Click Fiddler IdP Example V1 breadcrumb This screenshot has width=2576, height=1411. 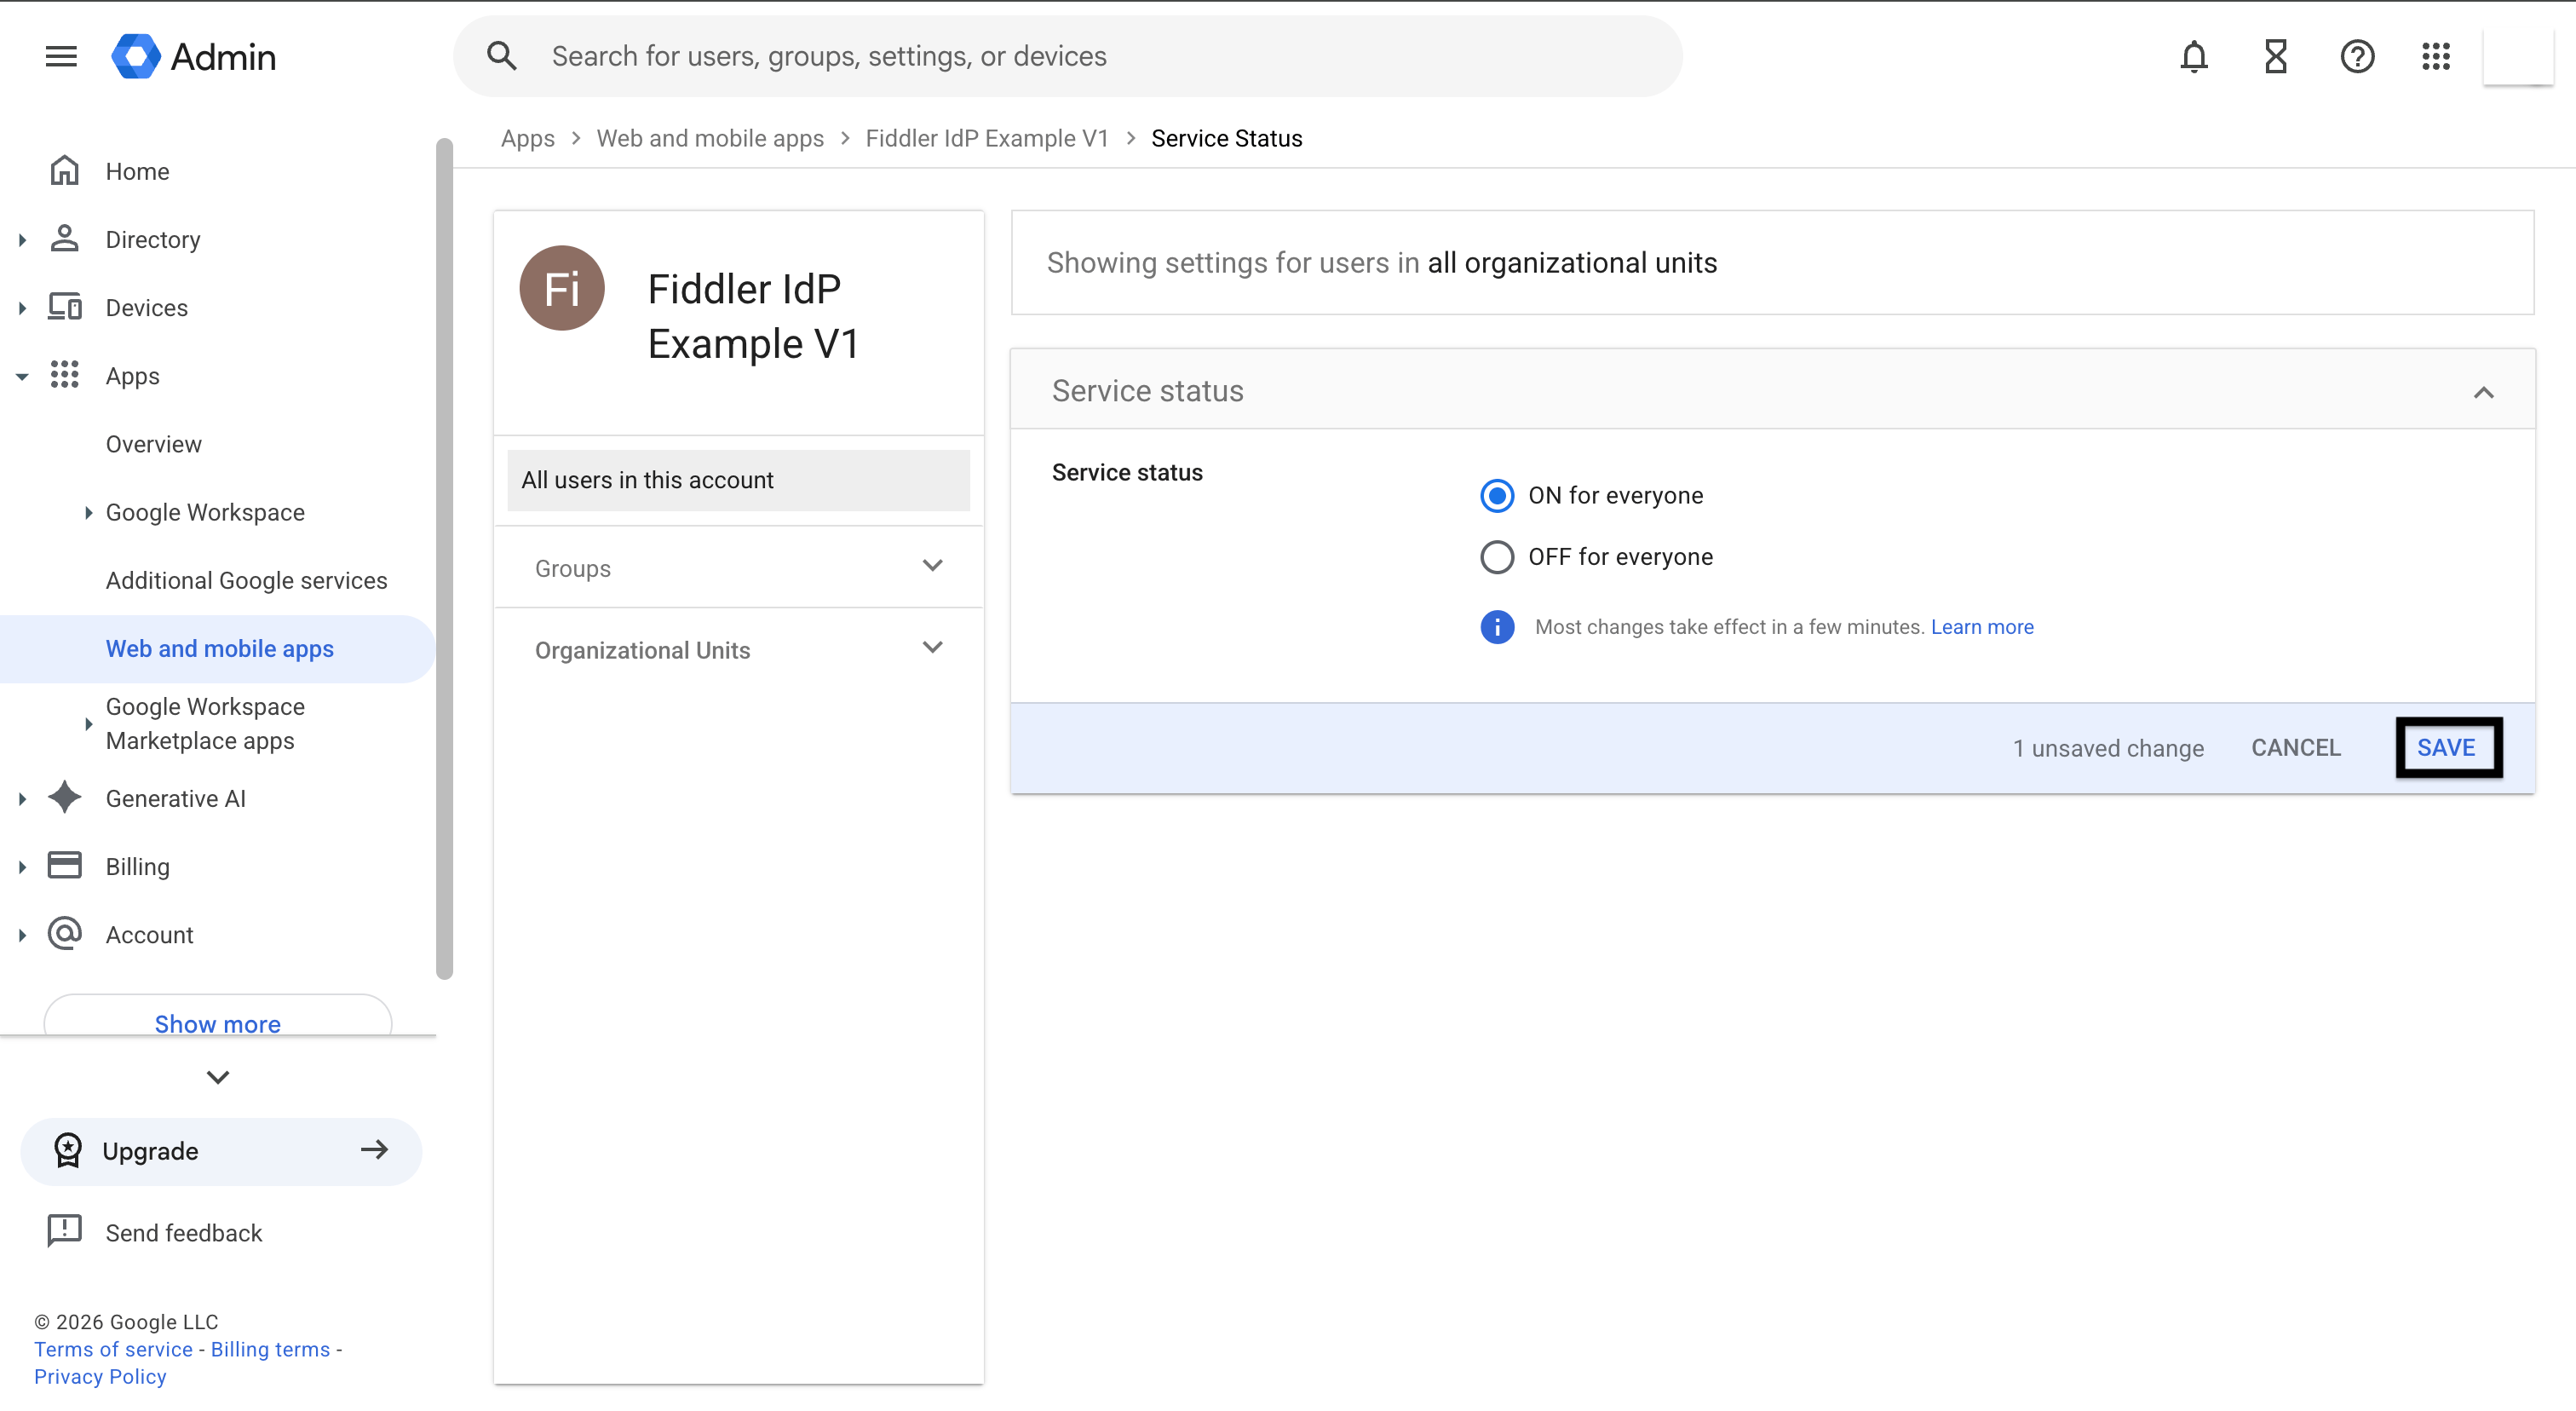(986, 138)
